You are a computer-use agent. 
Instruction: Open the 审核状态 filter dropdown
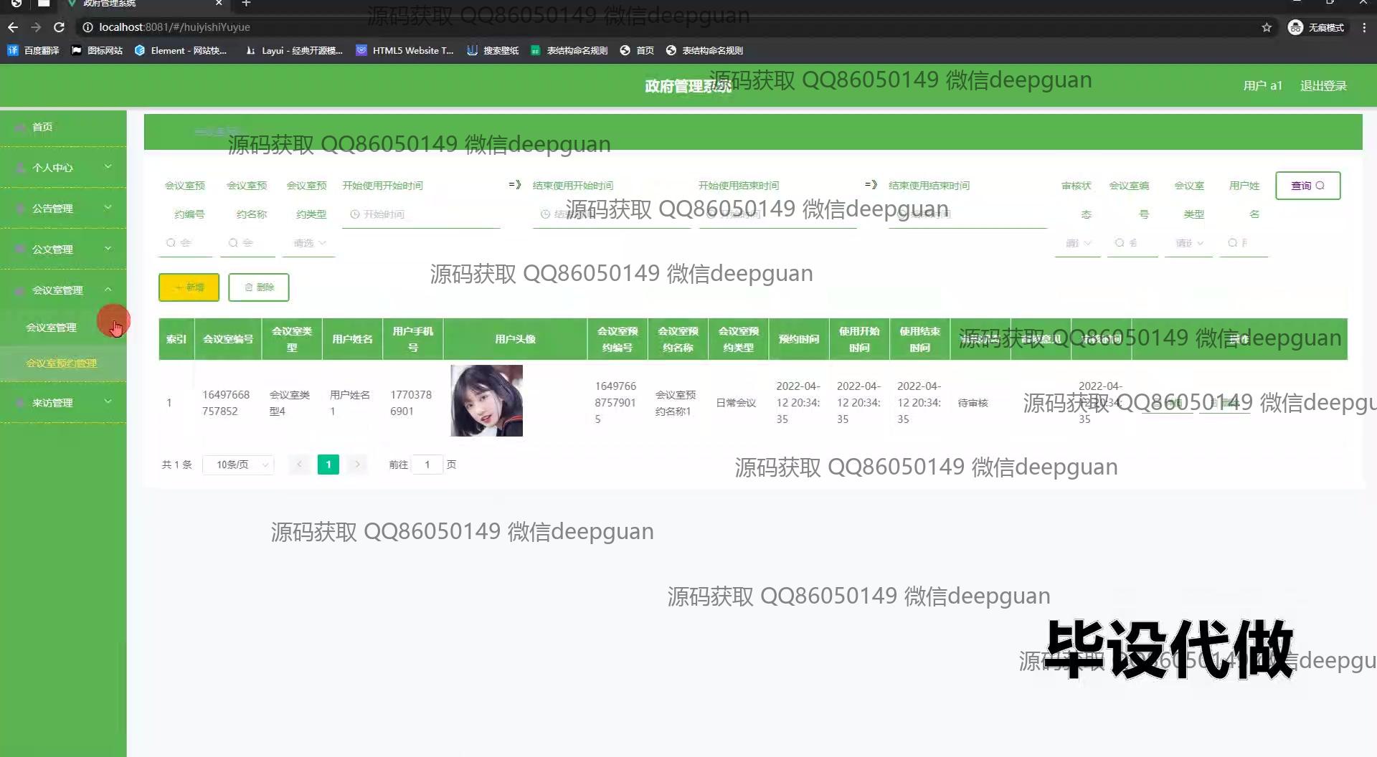tap(1077, 243)
